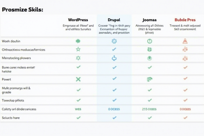This screenshot has height=136, width=204.
Task: Click the Joomaa circled icon in Work doultin row
Action: click(x=150, y=41)
